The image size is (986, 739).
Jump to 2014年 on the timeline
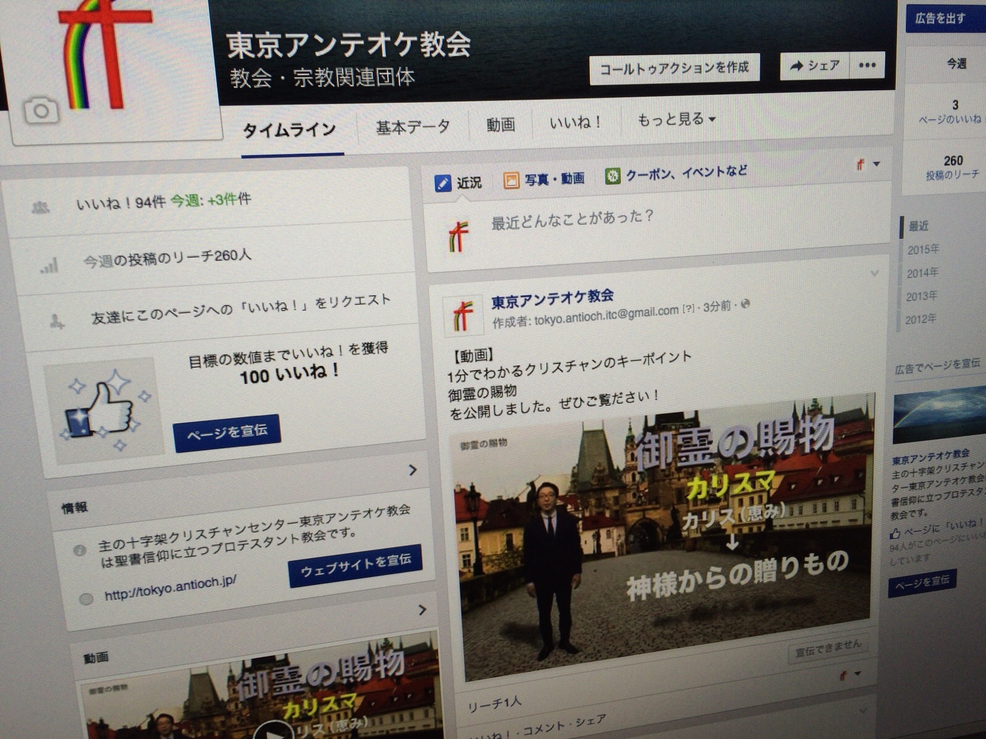(x=922, y=273)
